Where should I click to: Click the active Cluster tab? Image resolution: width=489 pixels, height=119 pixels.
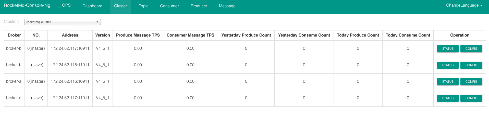120,6
